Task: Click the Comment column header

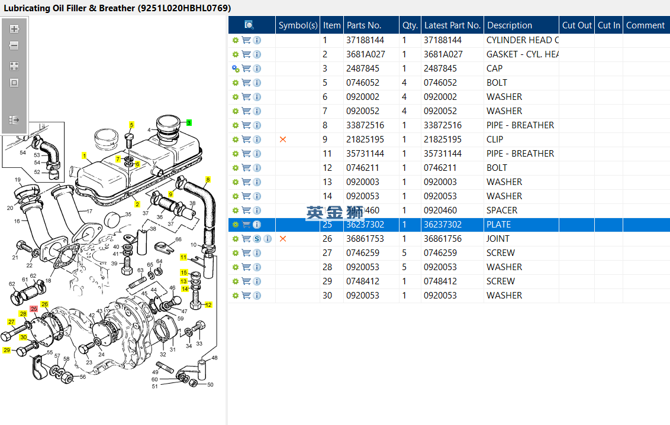Action: 646,25
